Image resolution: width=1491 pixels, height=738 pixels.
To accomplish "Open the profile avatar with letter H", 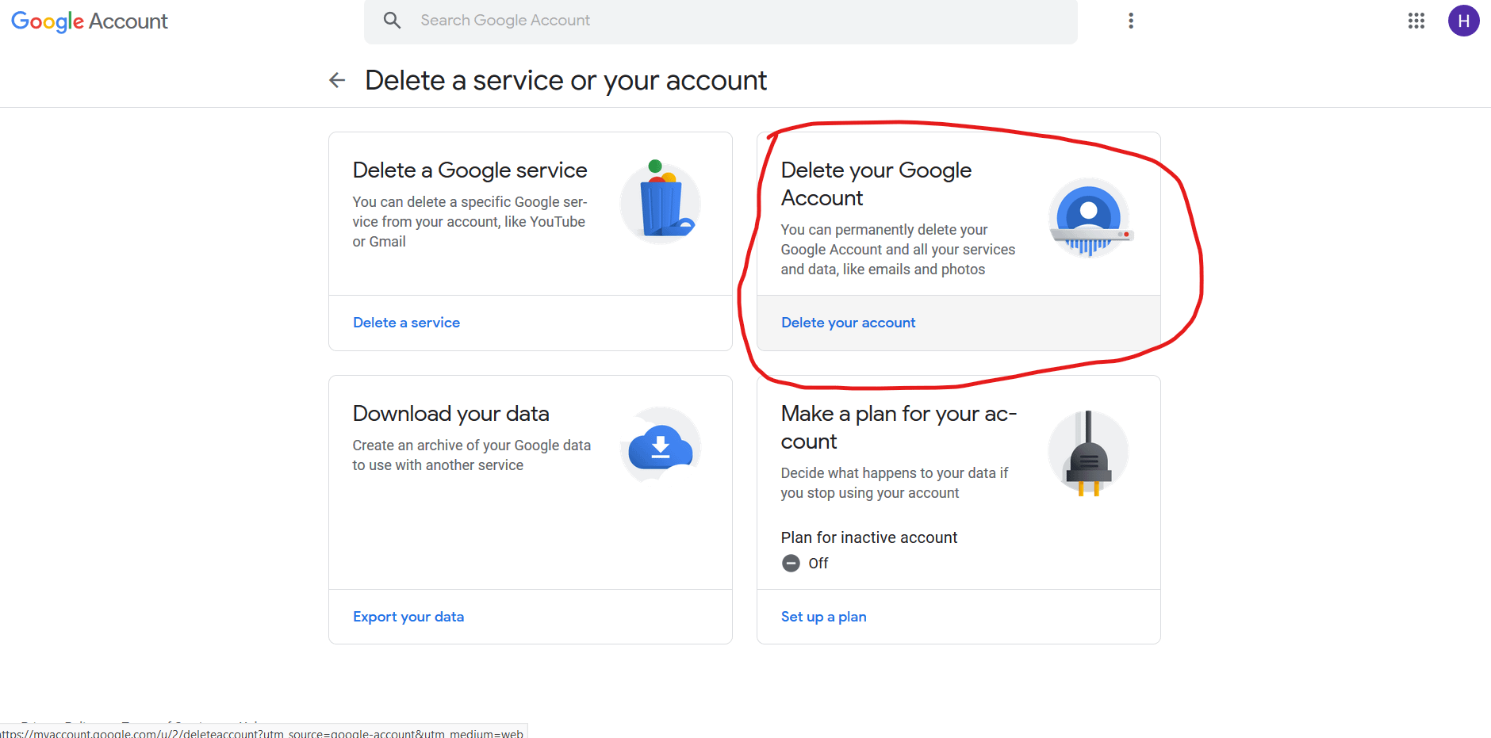I will click(x=1463, y=21).
